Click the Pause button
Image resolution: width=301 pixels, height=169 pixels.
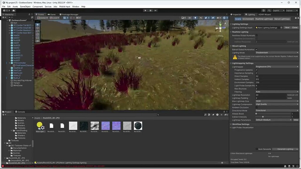pos(150,10)
